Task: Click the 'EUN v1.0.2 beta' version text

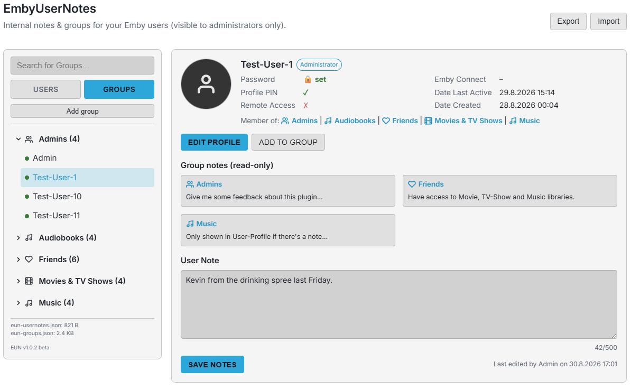Action: [x=30, y=348]
